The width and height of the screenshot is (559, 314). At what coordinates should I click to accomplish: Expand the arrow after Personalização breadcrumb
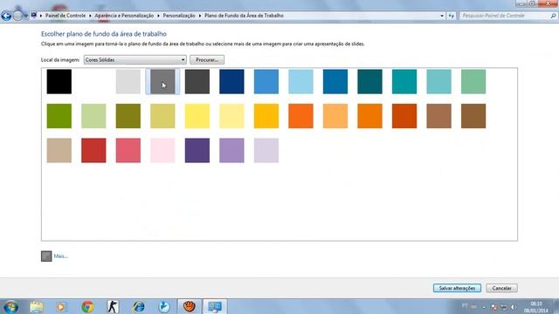(200, 16)
